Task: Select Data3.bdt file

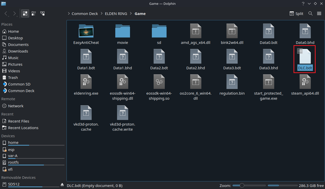Action: click(x=232, y=60)
